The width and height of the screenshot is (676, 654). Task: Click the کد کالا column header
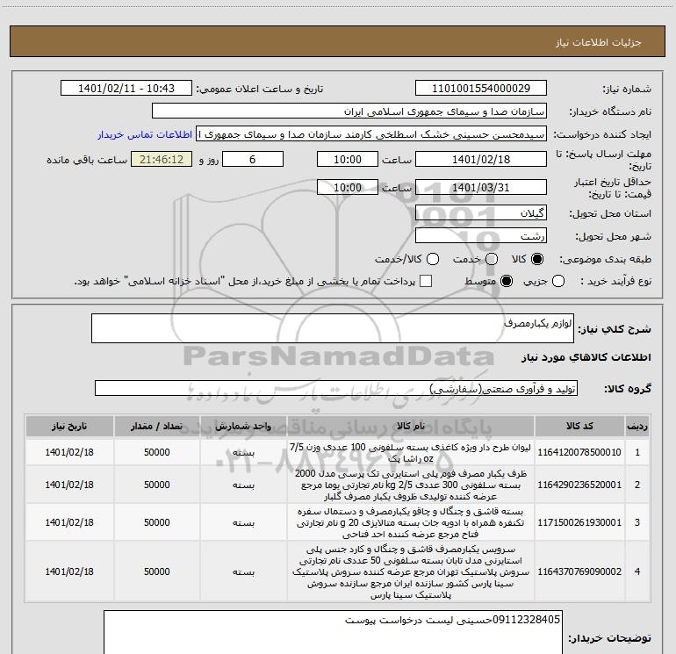click(x=579, y=426)
